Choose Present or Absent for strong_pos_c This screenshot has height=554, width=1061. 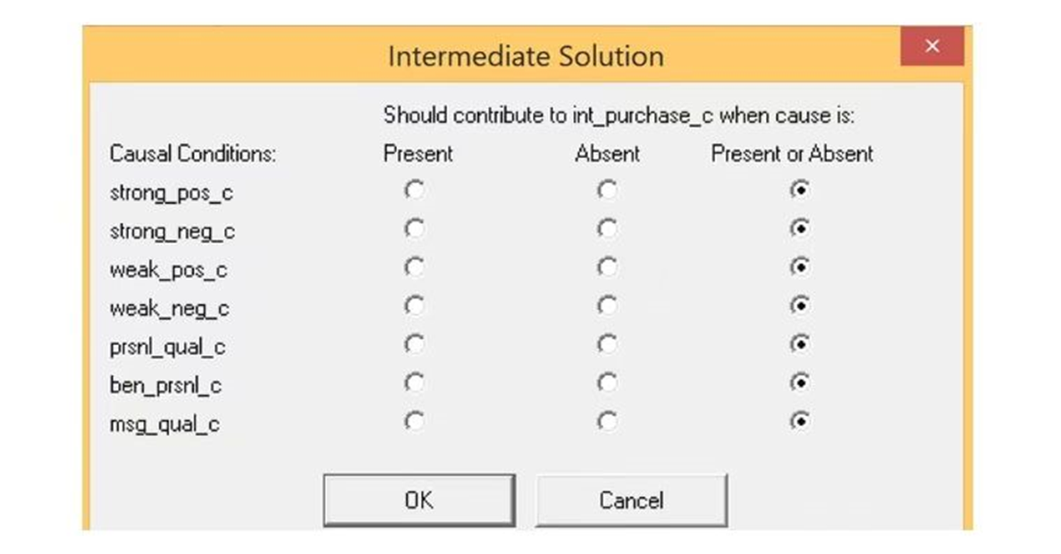(800, 190)
